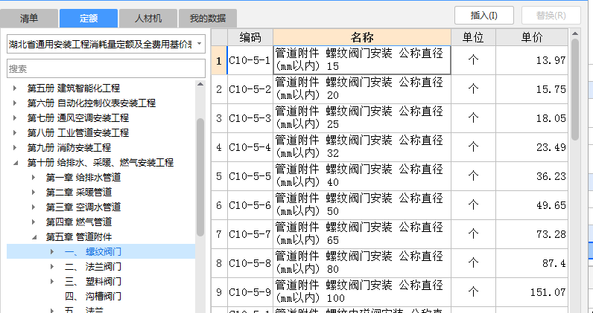Focus the 搜索 search field
The width and height of the screenshot is (593, 313).
(106, 68)
